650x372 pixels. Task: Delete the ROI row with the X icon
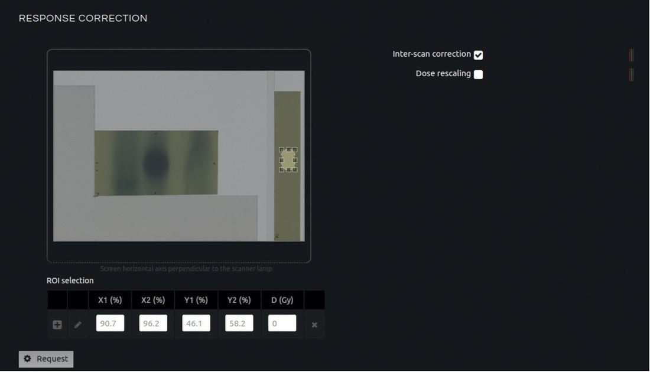[x=314, y=325]
